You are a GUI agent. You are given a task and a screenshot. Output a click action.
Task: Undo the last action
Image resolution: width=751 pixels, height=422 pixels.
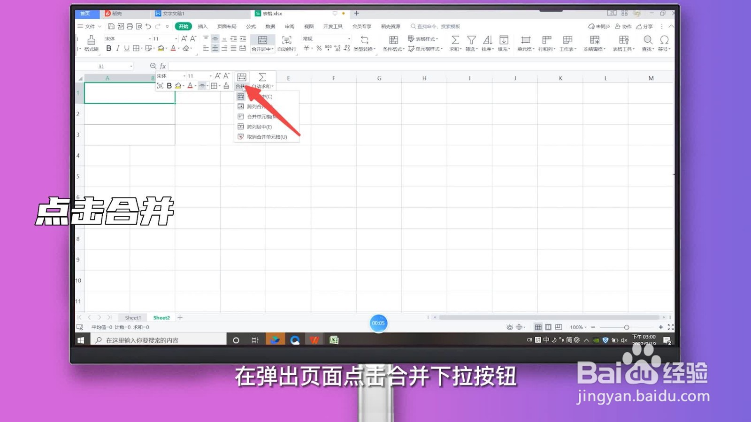click(x=148, y=26)
